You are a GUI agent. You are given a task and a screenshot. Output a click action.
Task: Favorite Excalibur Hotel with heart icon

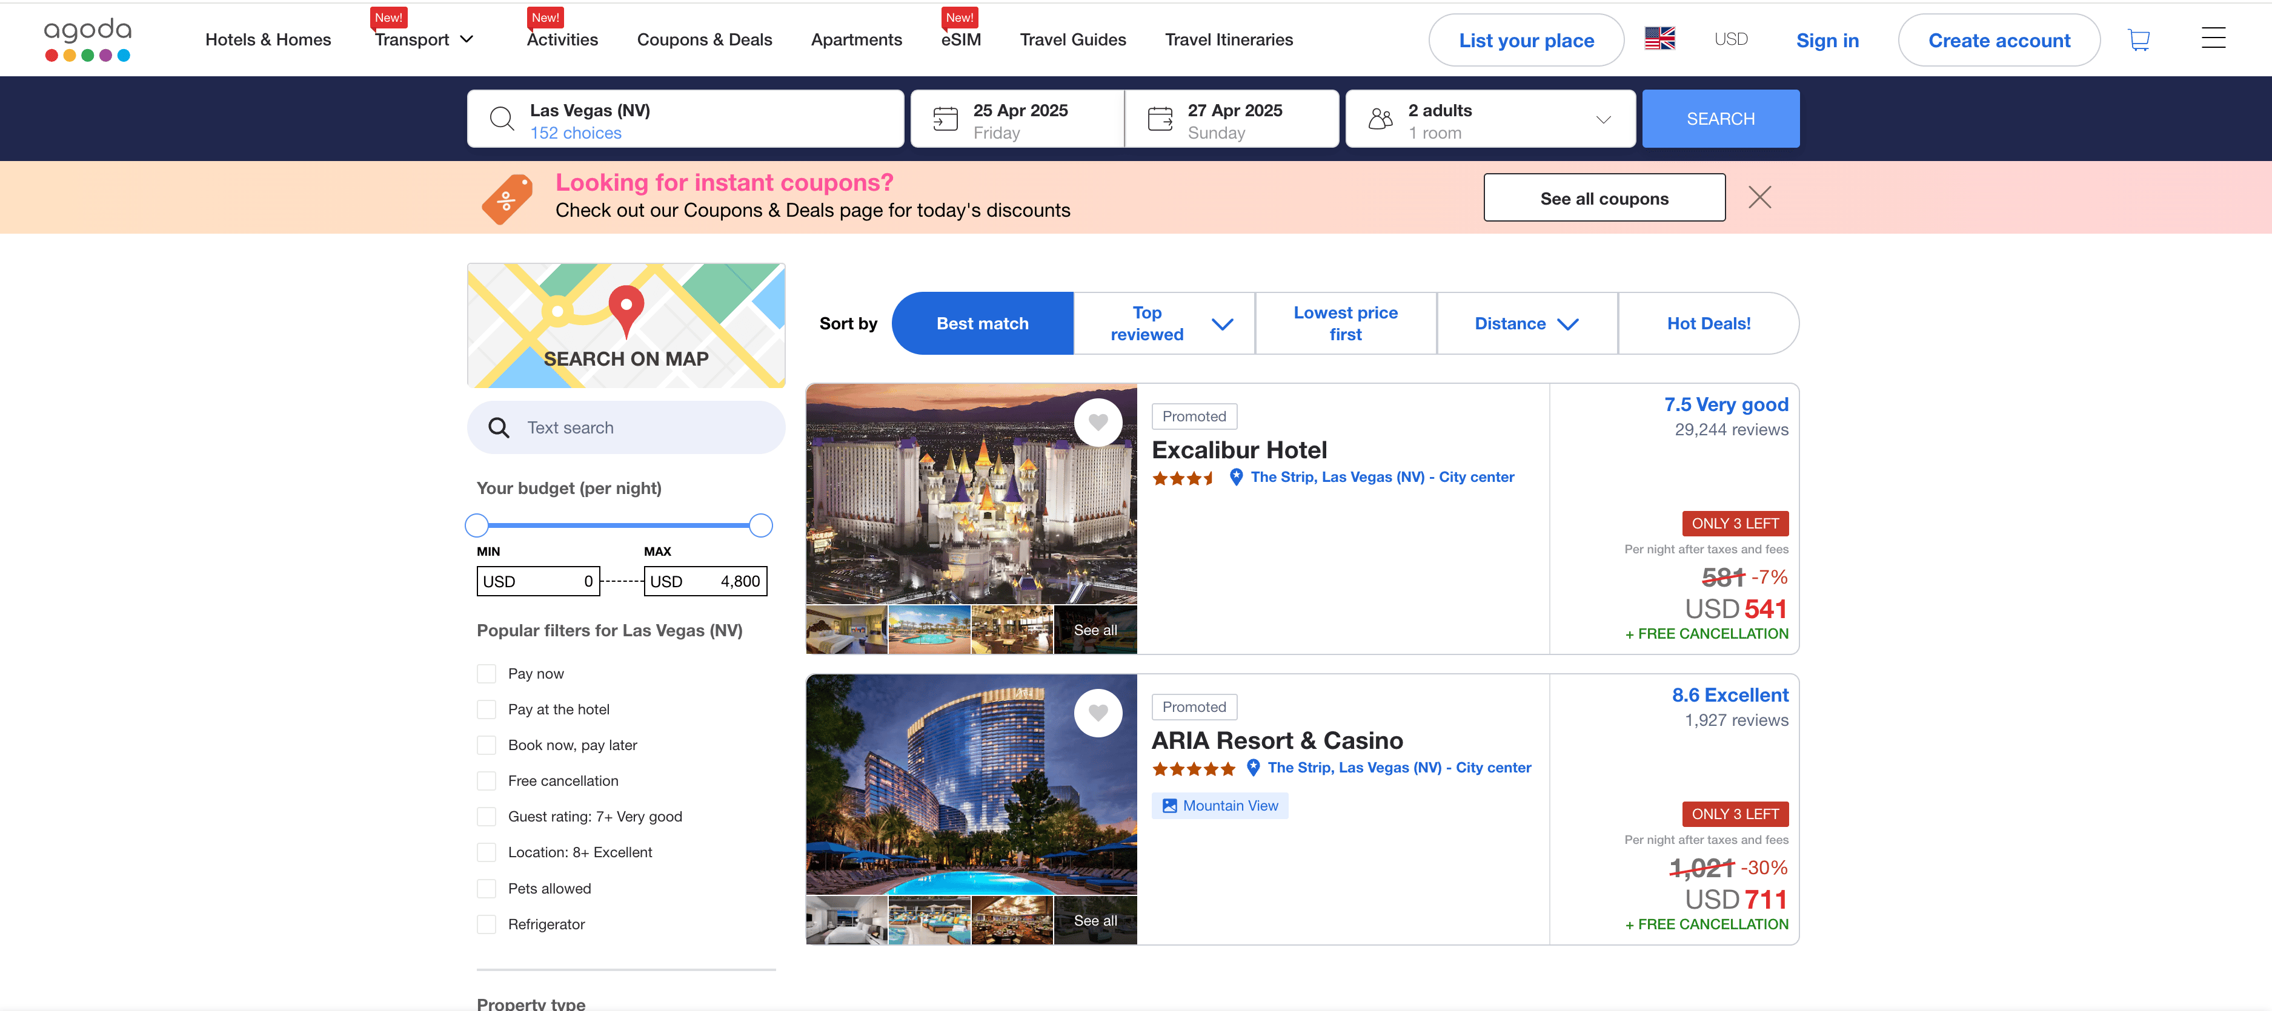click(x=1097, y=422)
